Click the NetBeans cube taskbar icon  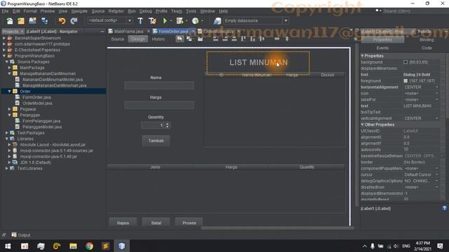[121, 246]
